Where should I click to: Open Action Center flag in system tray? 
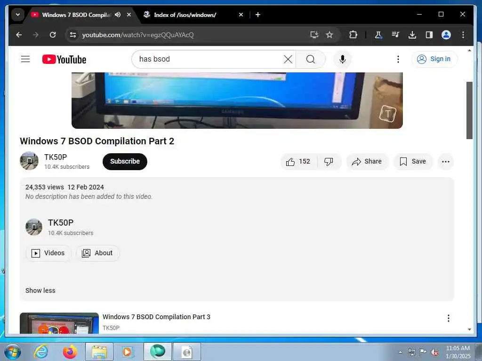pyautogui.click(x=423, y=352)
